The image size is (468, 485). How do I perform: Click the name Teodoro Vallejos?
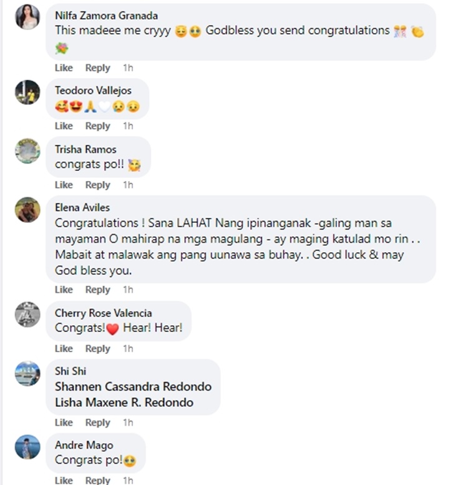[x=93, y=91]
